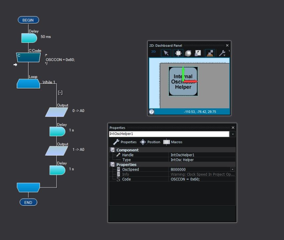Image resolution: width=284 pixels, height=240 pixels.
Task: Select the END flowchart node
Action: coord(28,202)
